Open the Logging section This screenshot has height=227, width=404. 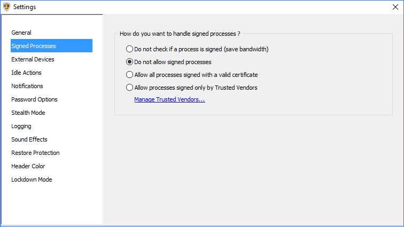21,126
